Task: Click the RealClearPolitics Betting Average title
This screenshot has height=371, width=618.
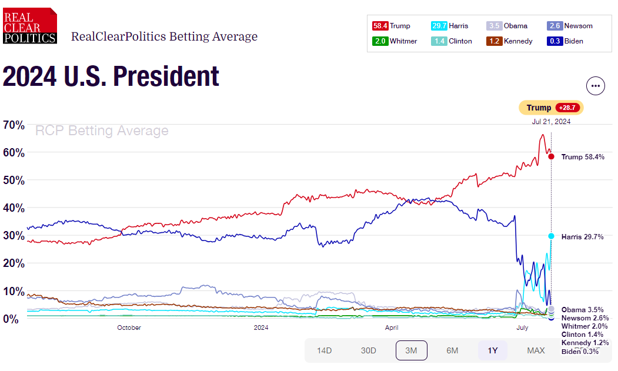Action: click(164, 36)
